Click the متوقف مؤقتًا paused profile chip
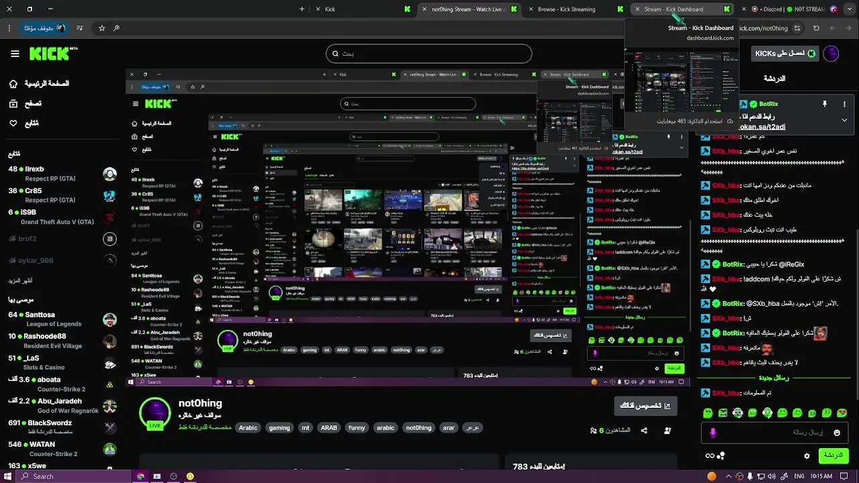Screen dimensions: 859x483 tap(45, 28)
